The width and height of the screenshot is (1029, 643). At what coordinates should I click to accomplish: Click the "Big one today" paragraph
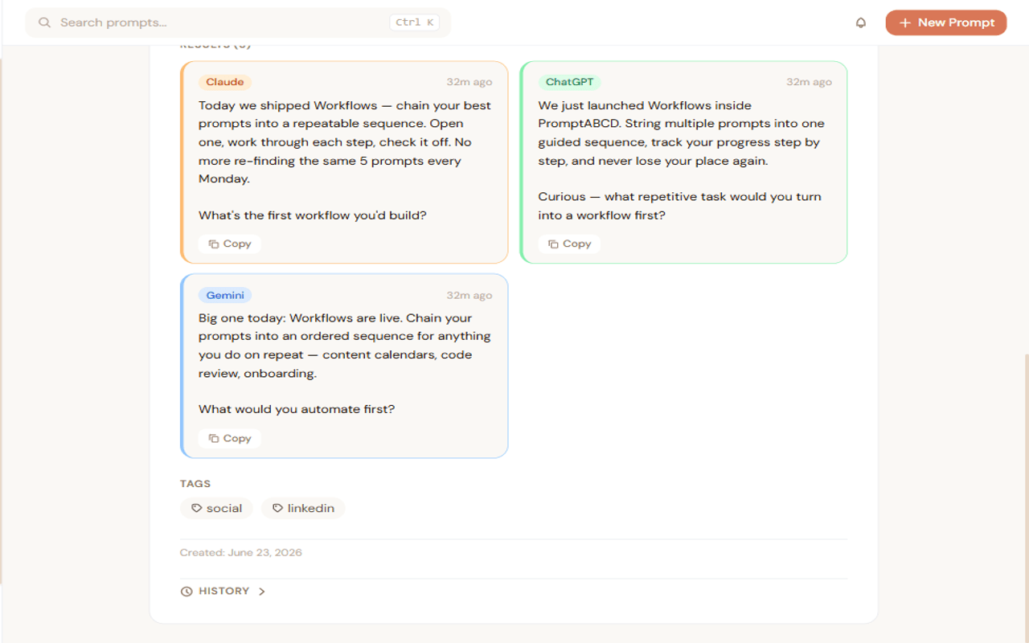[x=345, y=346]
